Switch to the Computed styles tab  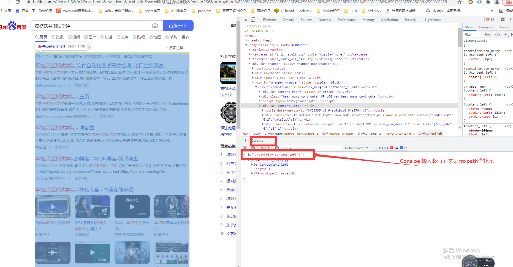point(487,27)
